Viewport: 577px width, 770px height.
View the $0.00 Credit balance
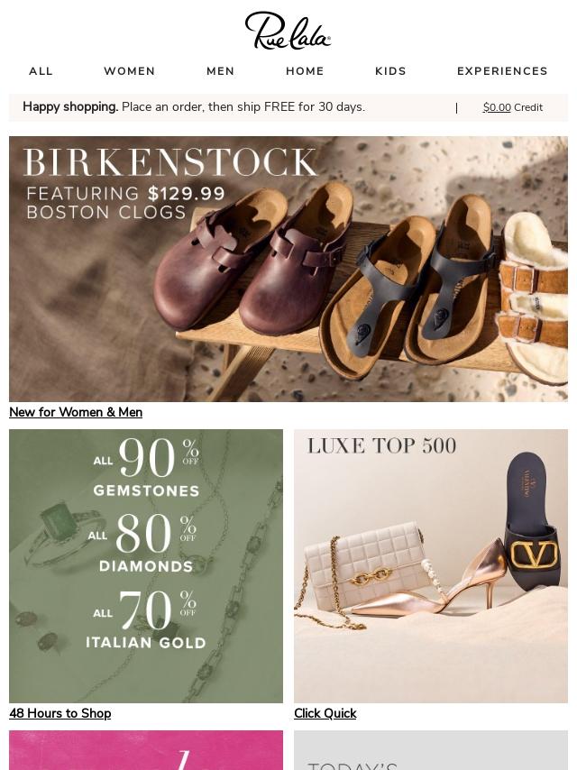click(x=513, y=107)
